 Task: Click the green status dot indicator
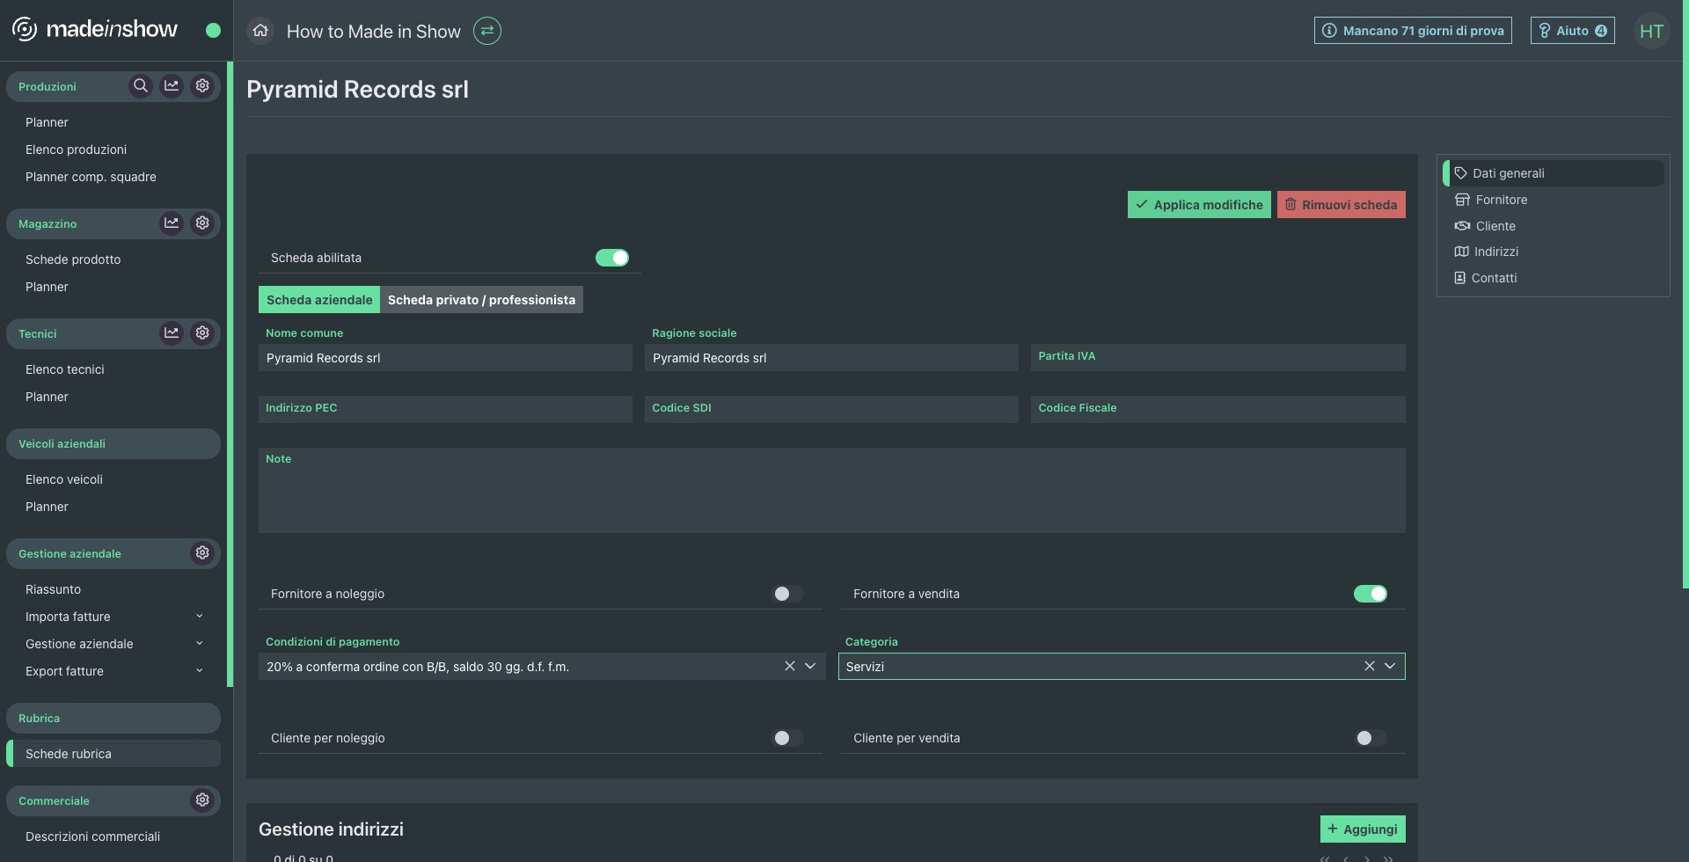pyautogui.click(x=213, y=31)
